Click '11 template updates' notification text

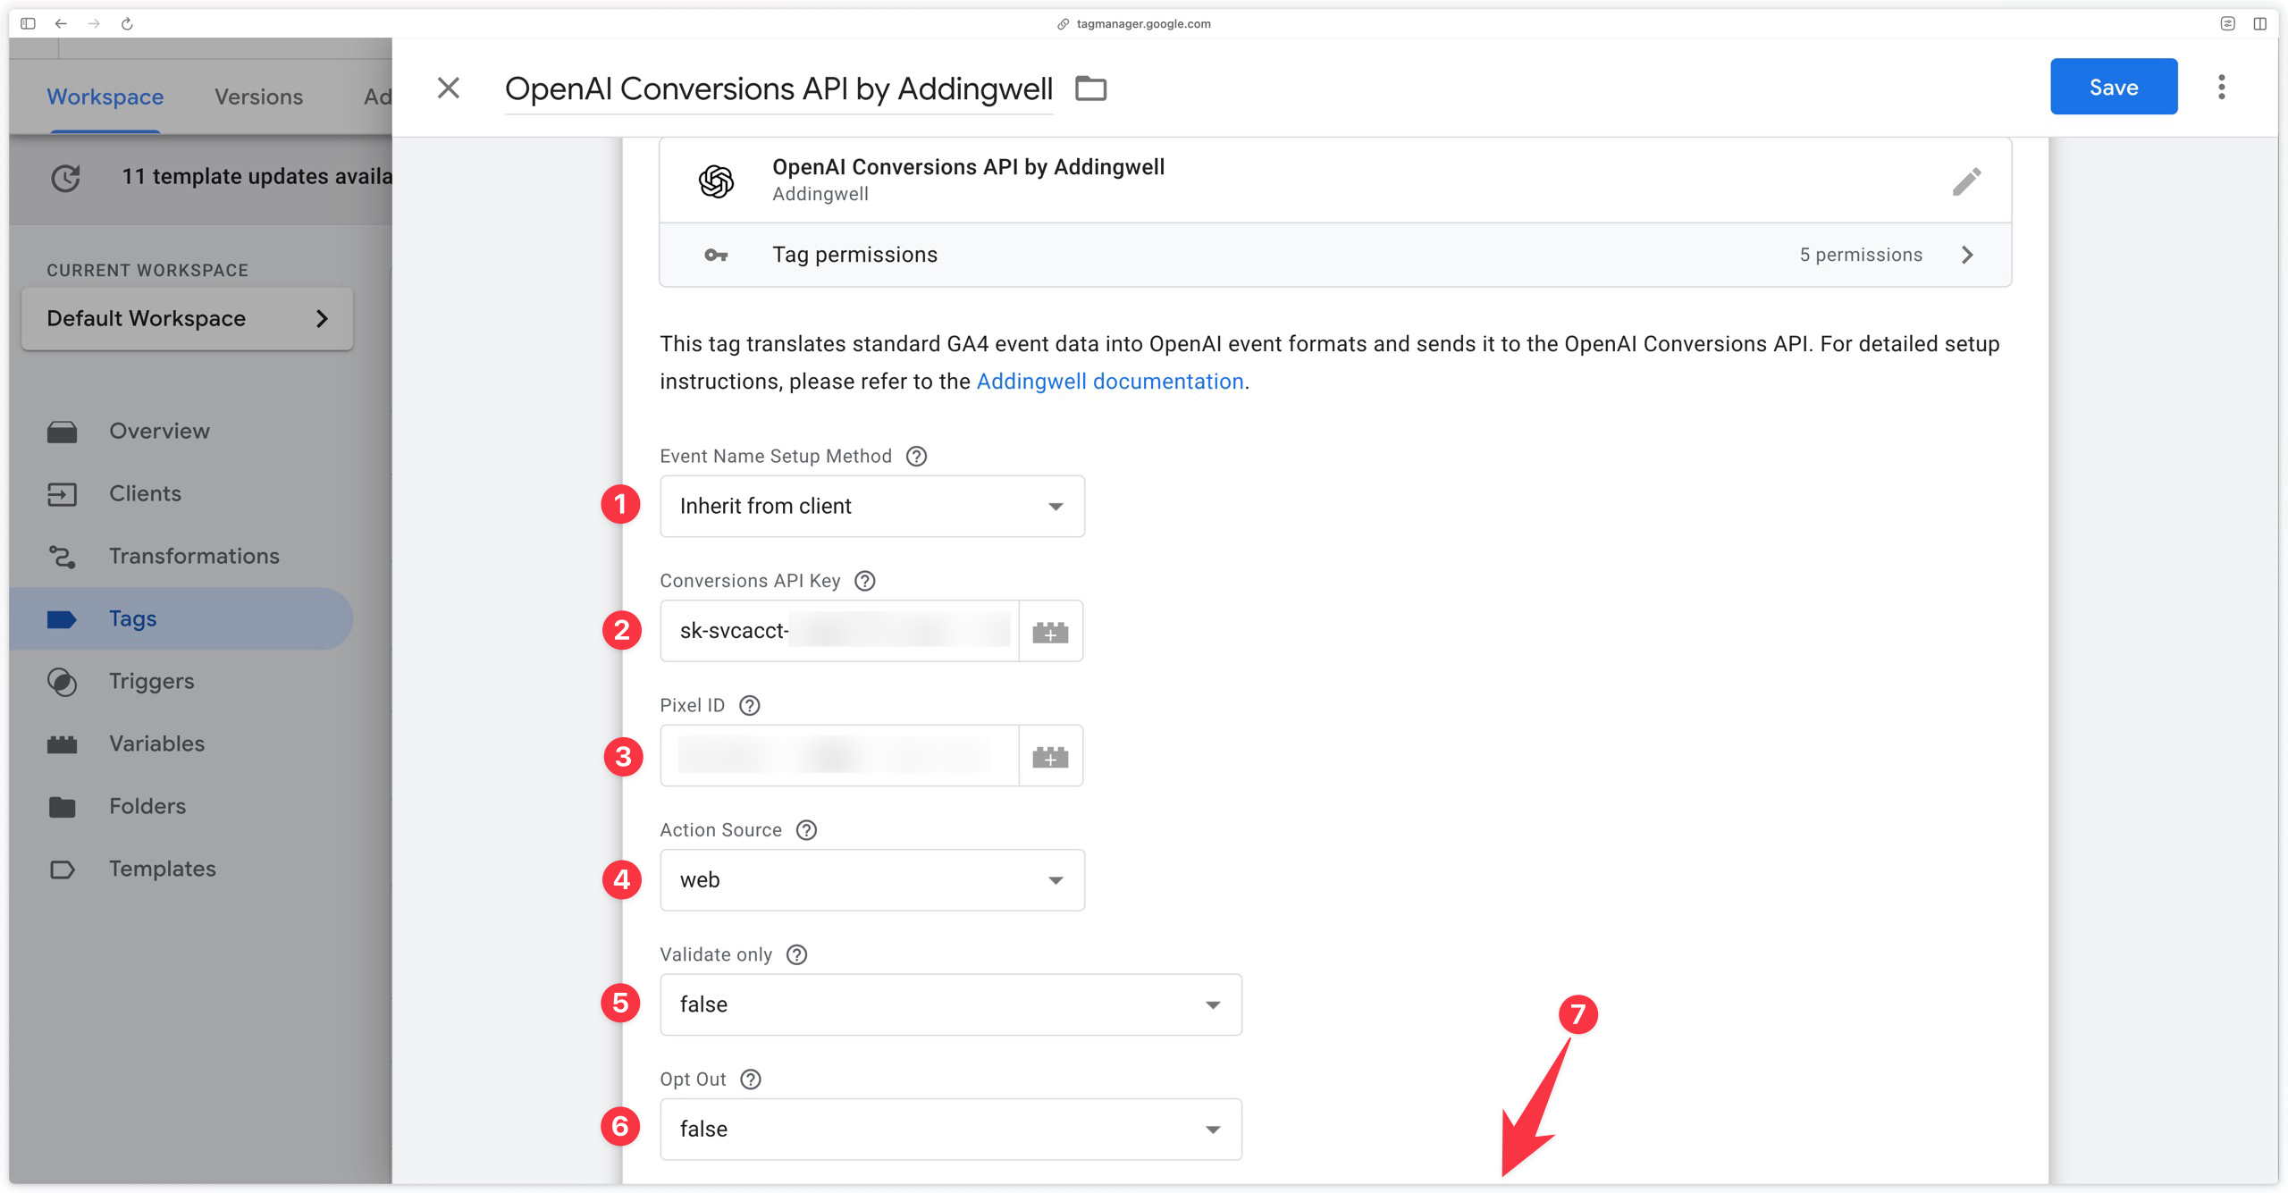click(257, 177)
